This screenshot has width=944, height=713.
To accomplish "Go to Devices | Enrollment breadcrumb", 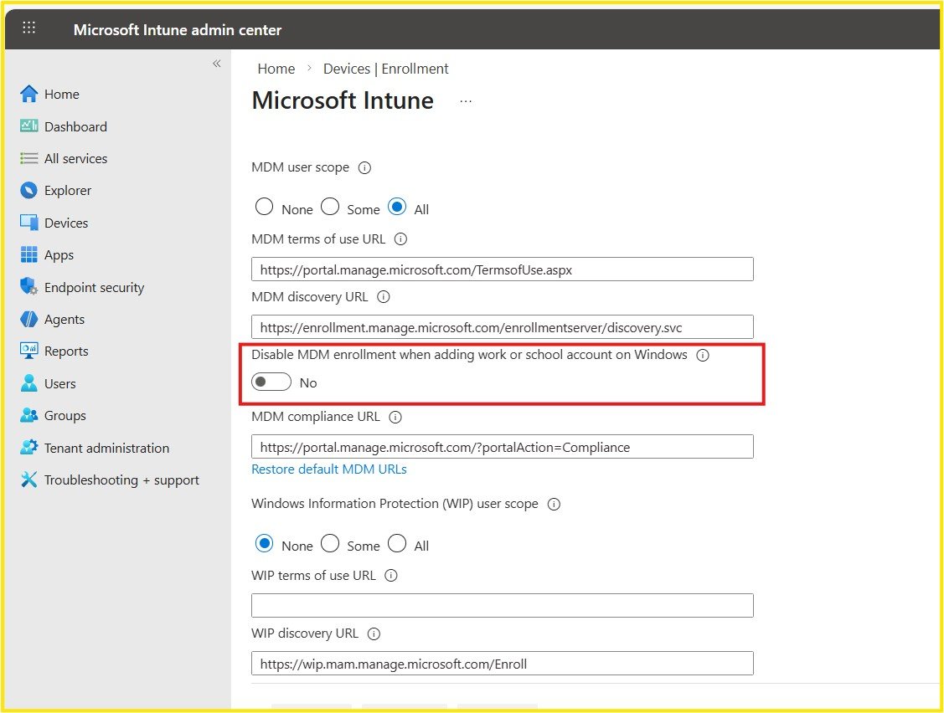I will click(x=386, y=69).
